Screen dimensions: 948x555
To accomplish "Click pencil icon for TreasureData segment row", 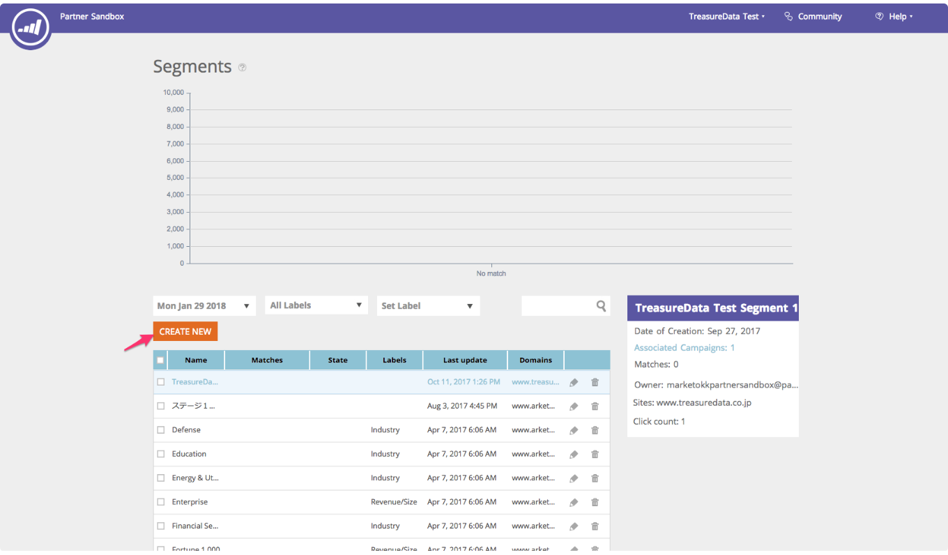I will [x=574, y=382].
